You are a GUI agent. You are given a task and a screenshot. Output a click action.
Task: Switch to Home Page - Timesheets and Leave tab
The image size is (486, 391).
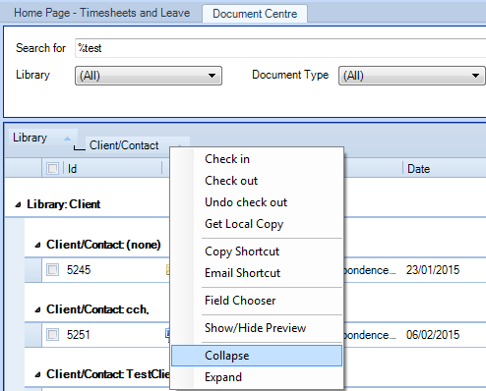(x=101, y=13)
